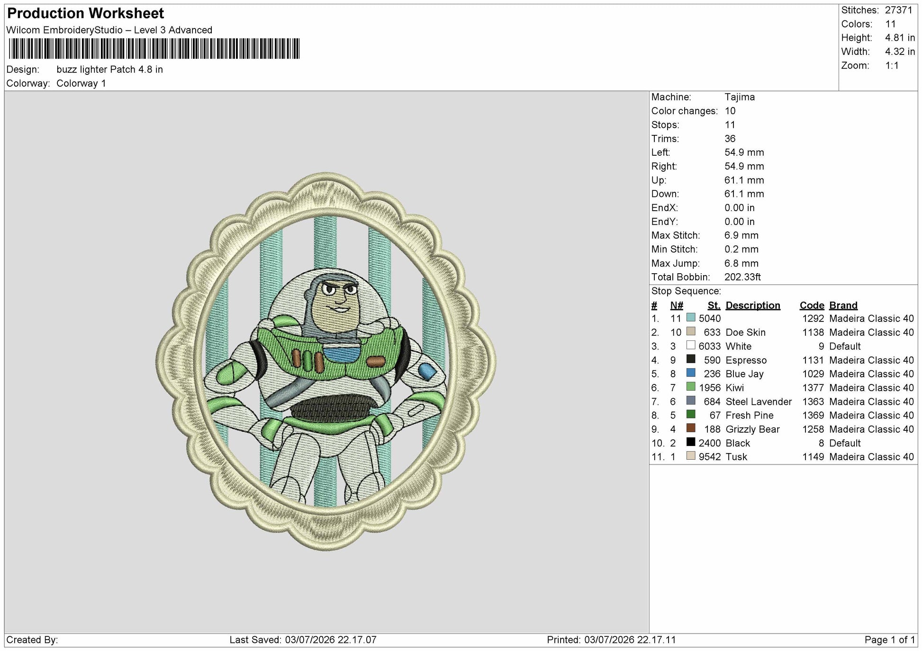Click the "EndX:" label
922x651 pixels.
665,208
